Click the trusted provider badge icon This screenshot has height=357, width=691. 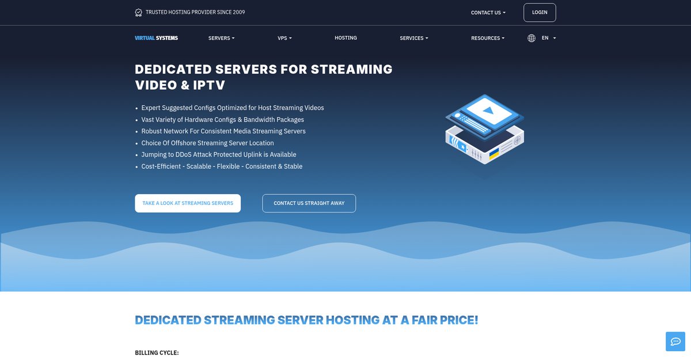(138, 12)
